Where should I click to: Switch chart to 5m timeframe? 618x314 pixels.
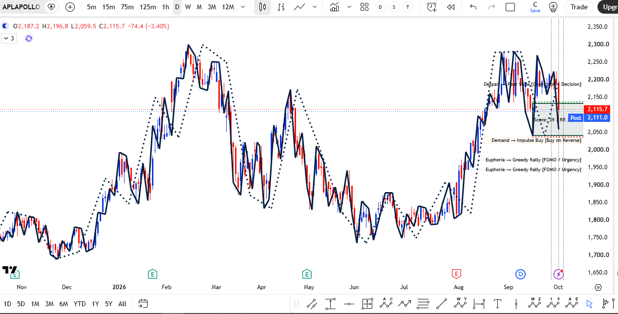coord(91,7)
